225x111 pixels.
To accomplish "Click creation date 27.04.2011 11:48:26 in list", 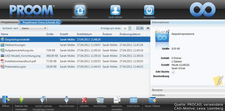I will 89,39.
